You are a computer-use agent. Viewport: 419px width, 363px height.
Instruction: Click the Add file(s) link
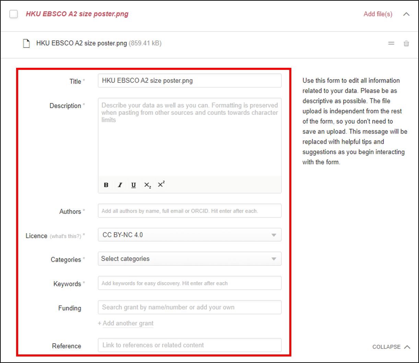pos(378,14)
